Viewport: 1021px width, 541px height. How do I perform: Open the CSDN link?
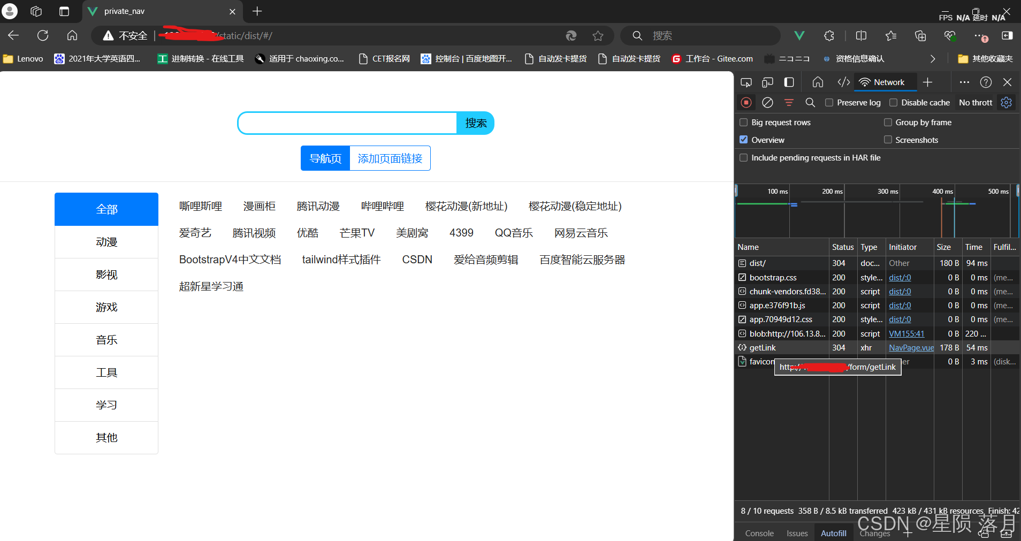[417, 260]
